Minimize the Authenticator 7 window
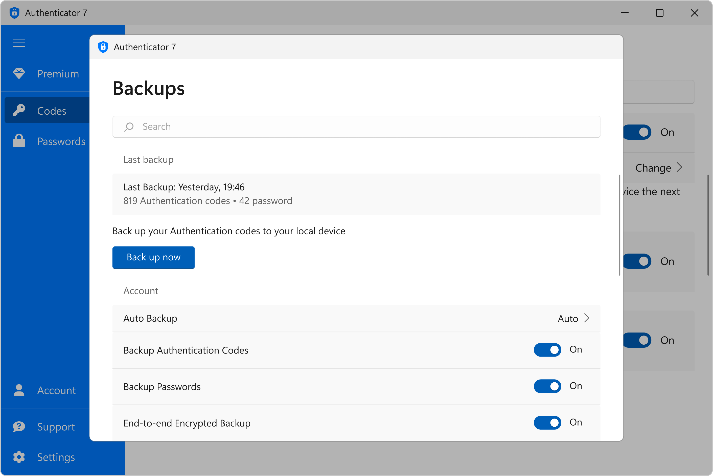The width and height of the screenshot is (713, 476). pos(625,13)
